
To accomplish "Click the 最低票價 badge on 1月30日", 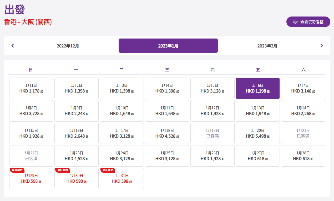I will coord(63,170).
